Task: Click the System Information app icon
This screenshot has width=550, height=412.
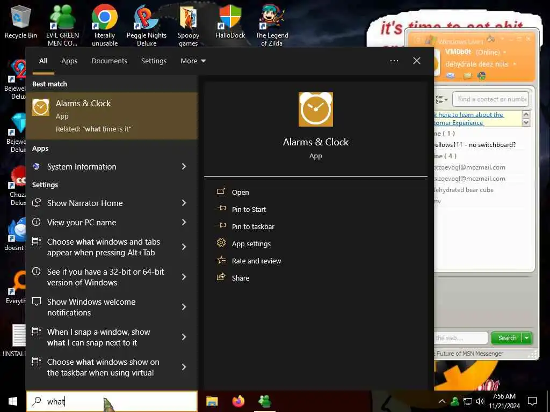Action: (37, 167)
